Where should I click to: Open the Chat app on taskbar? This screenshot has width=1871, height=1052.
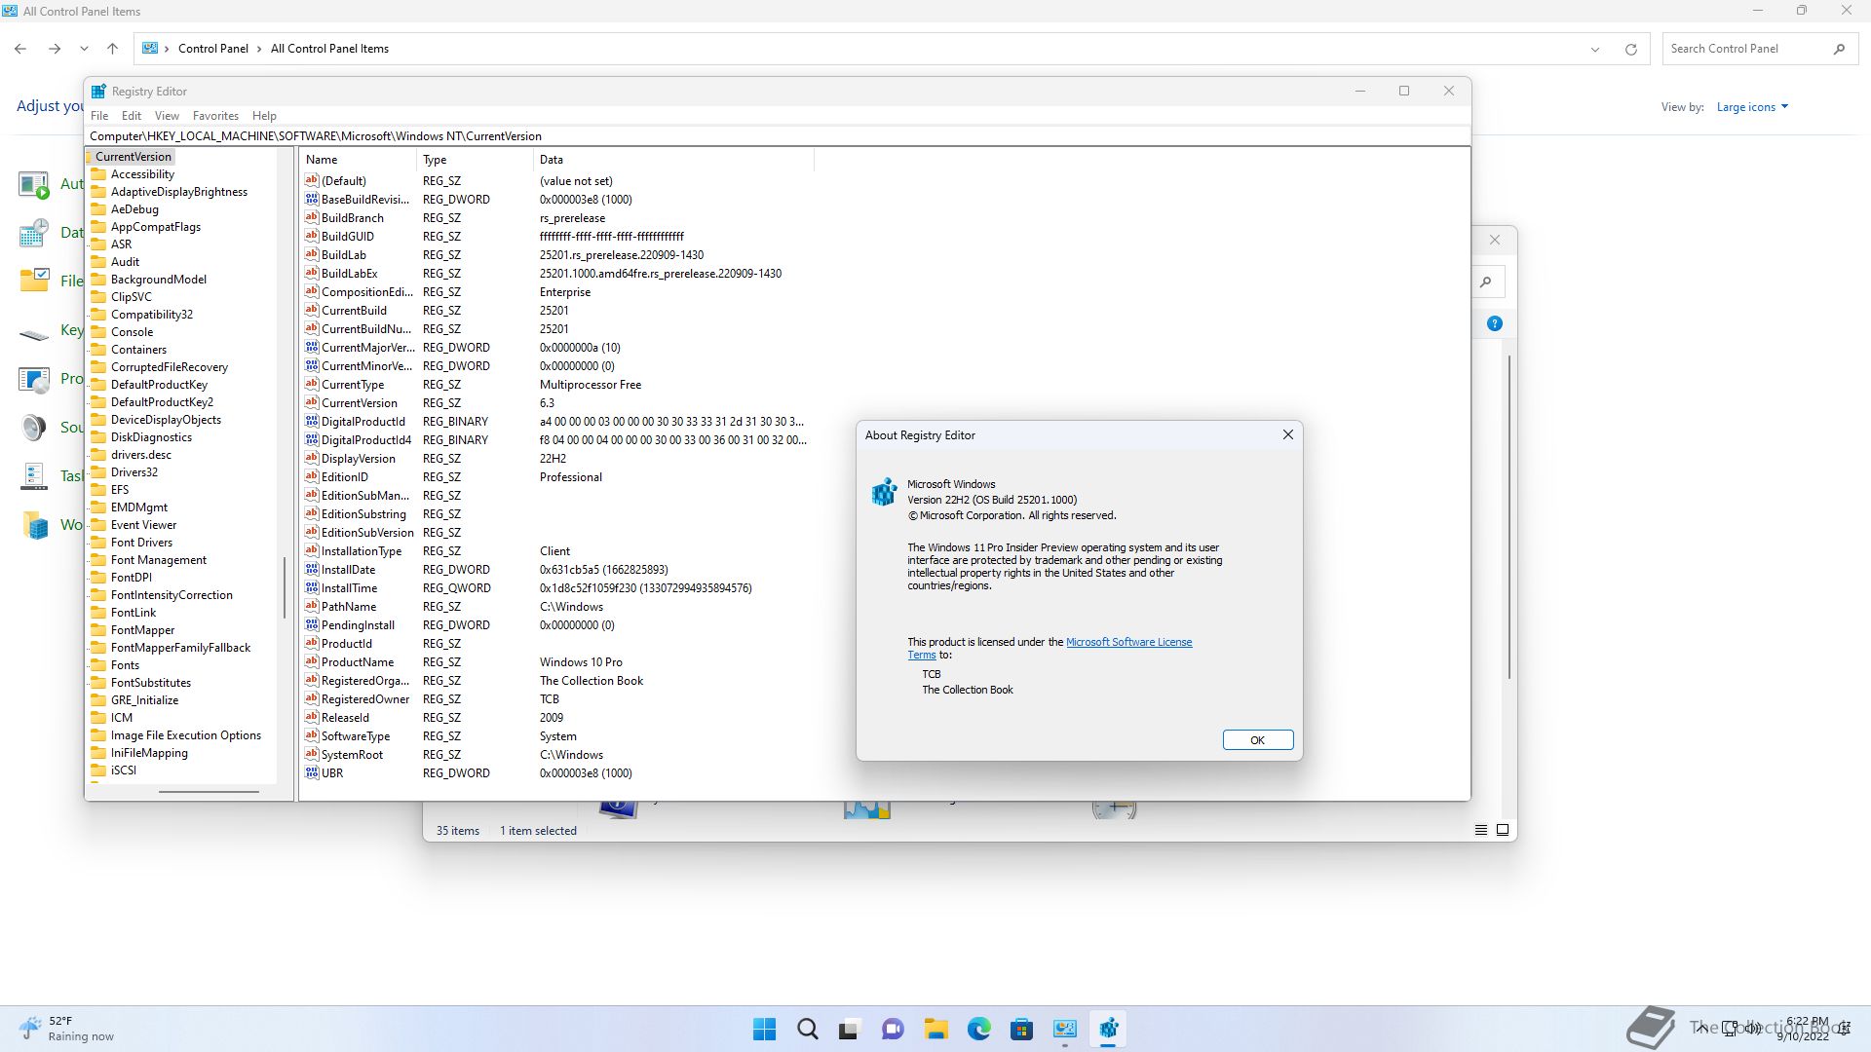(x=893, y=1029)
